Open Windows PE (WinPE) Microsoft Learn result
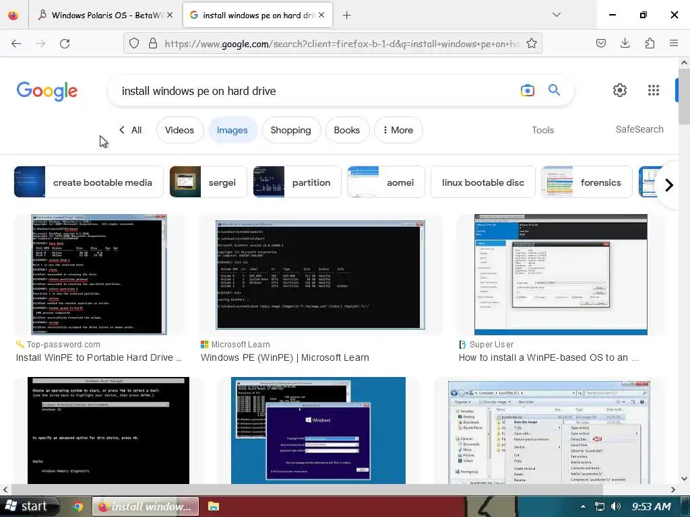This screenshot has width=690, height=517. [x=285, y=357]
